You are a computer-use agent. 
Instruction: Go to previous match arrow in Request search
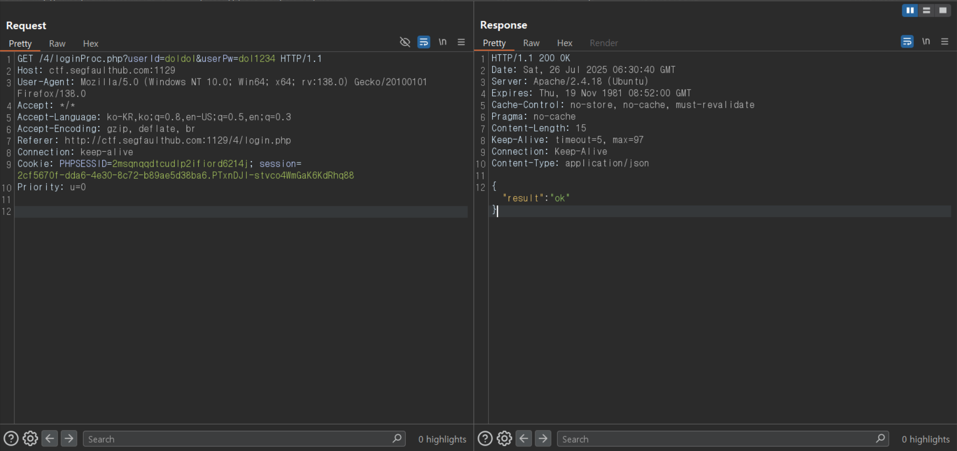tap(50, 438)
